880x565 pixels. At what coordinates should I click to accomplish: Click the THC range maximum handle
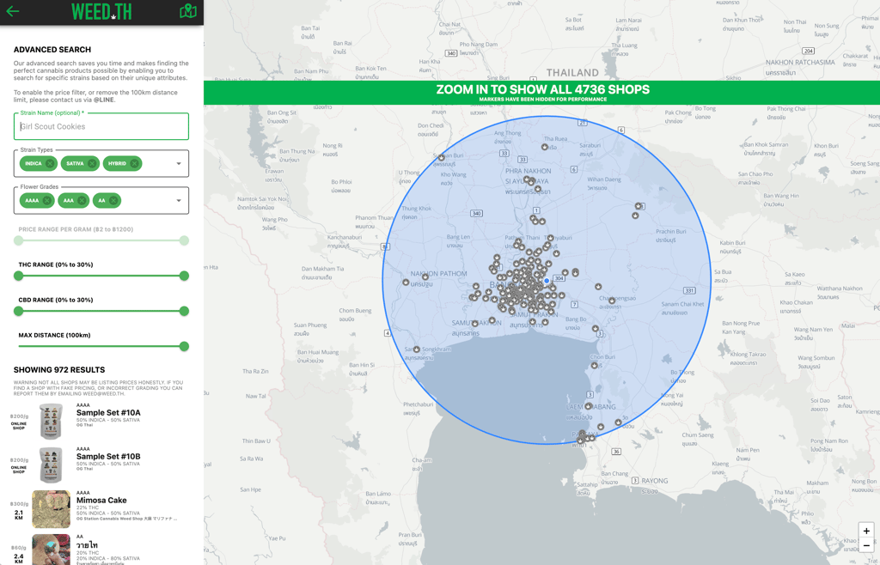(184, 276)
